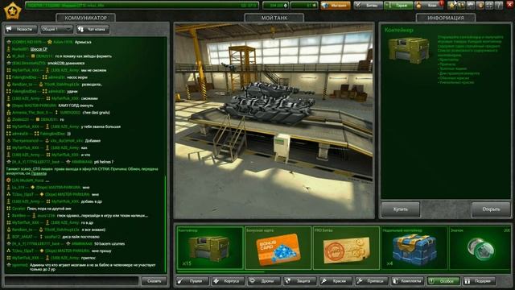Select the Гараж garage button
The image size is (515, 290).
click(x=398, y=6)
